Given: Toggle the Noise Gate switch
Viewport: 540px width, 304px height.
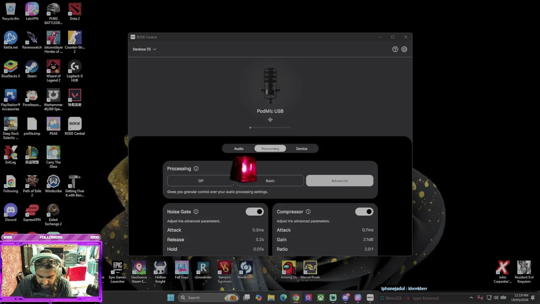Looking at the screenshot, I should 255,212.
